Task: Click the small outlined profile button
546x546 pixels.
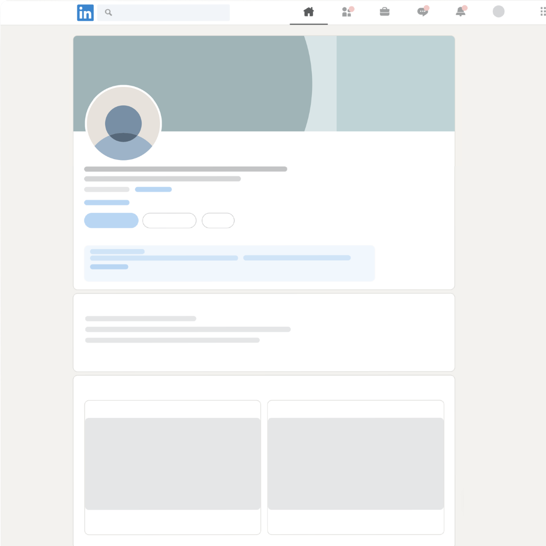Action: (x=218, y=220)
